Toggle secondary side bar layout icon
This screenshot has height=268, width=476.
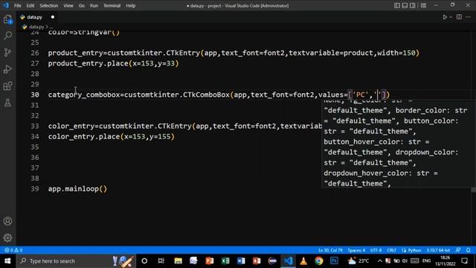(413, 5)
